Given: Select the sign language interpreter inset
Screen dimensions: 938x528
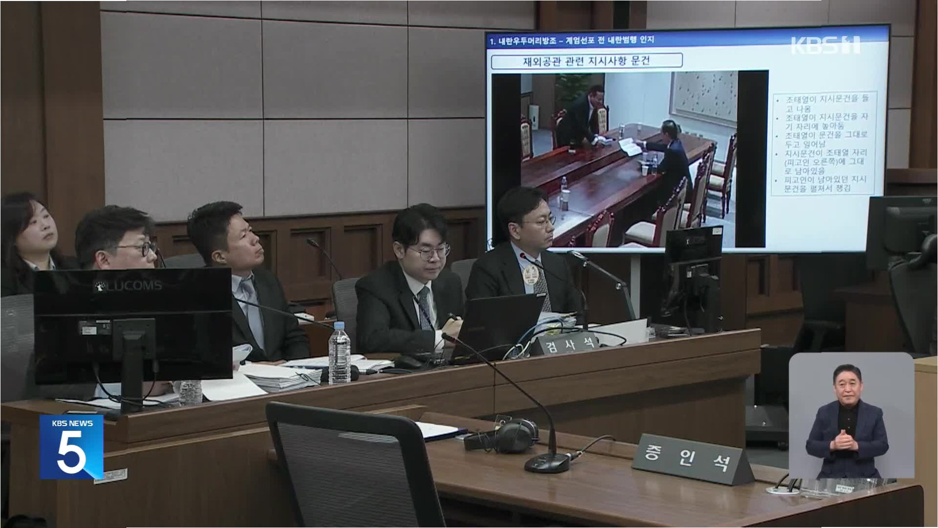Looking at the screenshot, I should coord(851,415).
